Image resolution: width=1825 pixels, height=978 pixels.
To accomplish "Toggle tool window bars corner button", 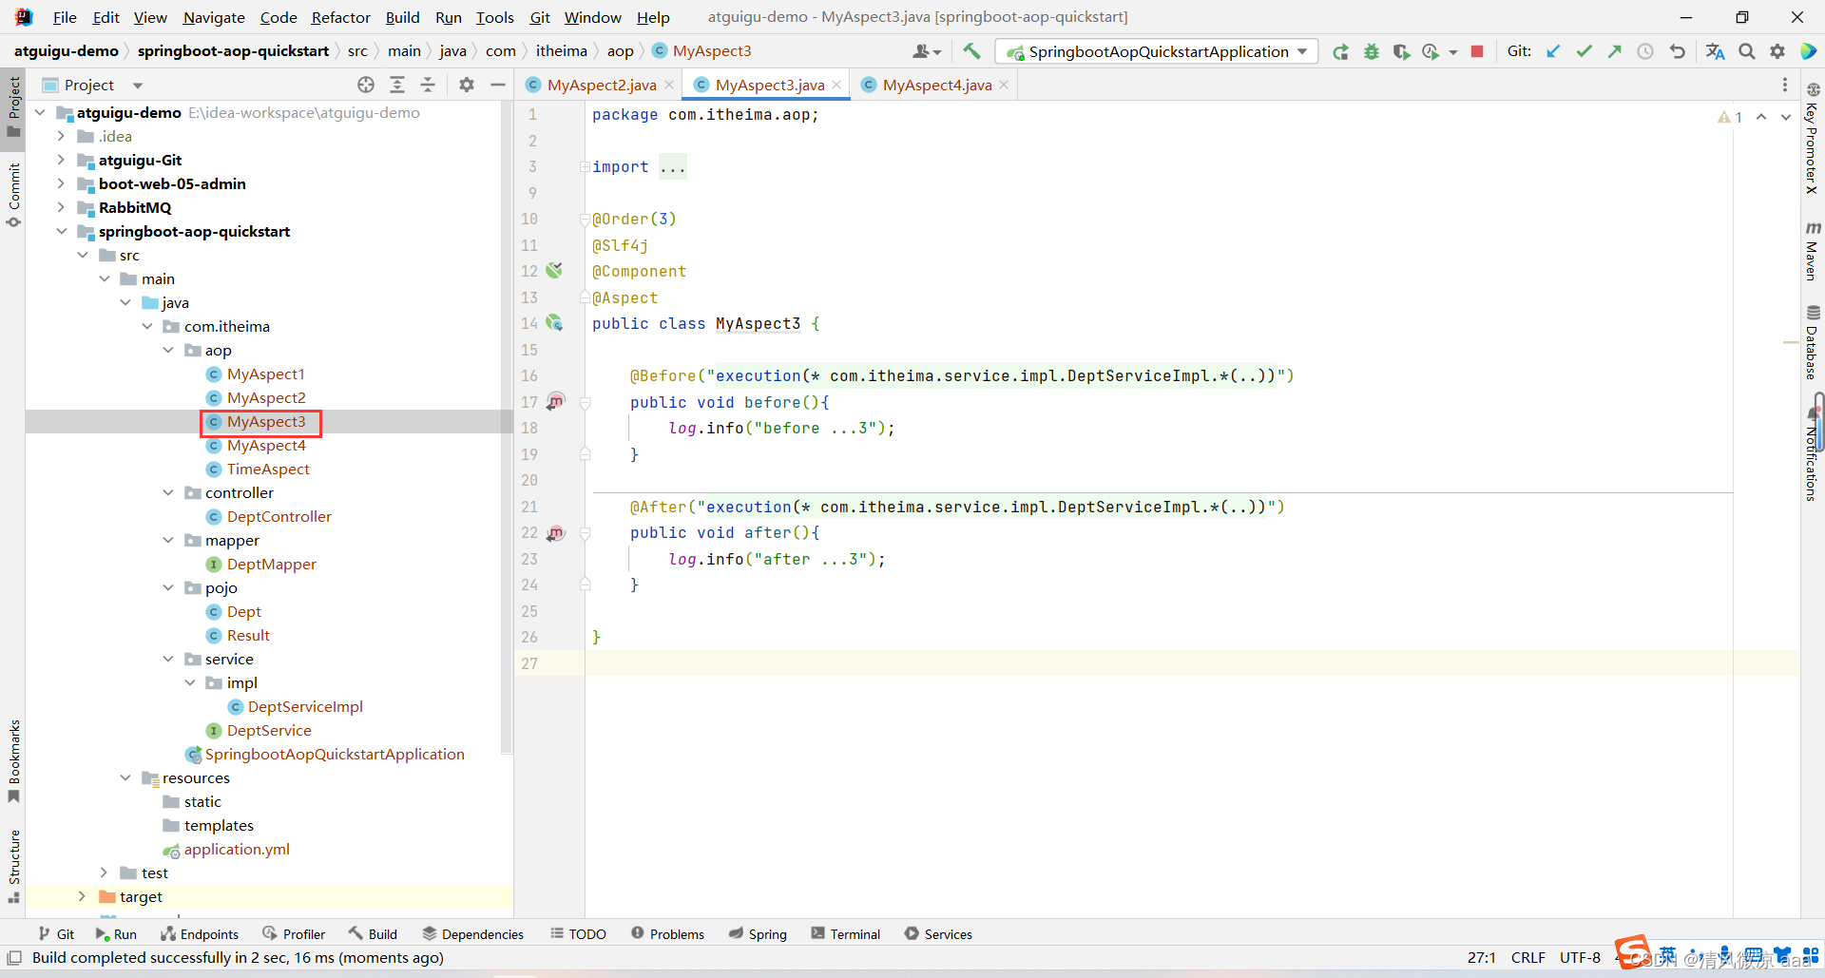I will (x=14, y=957).
